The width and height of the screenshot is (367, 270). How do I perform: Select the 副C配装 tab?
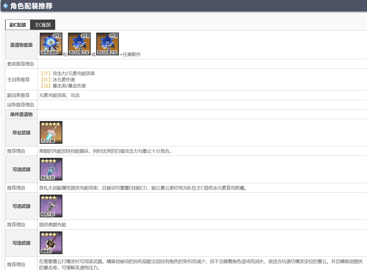[x=18, y=25]
